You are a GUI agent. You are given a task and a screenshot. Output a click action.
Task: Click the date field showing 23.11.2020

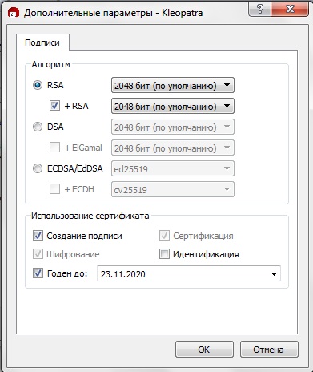(189, 273)
